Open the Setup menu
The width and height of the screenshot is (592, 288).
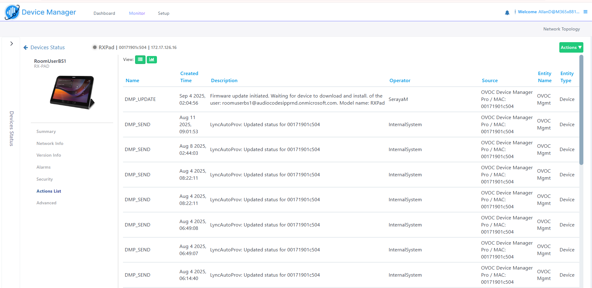point(163,13)
